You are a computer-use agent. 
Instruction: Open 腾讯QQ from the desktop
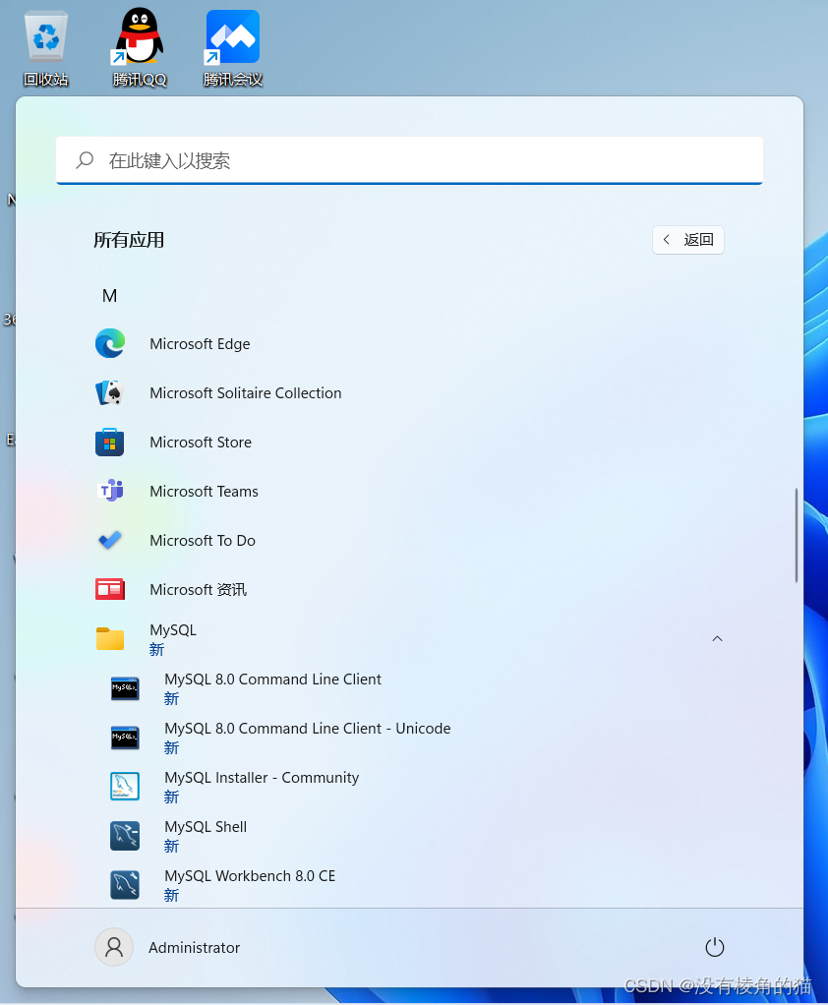point(139,39)
